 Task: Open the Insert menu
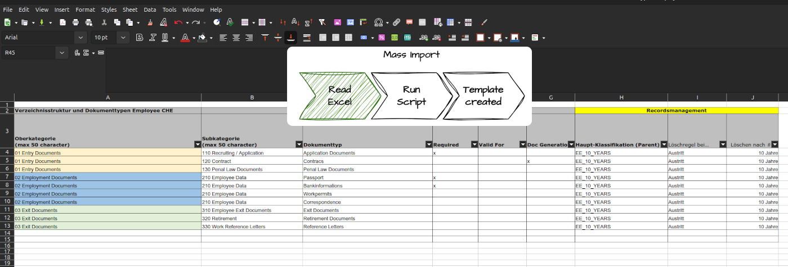62,10
